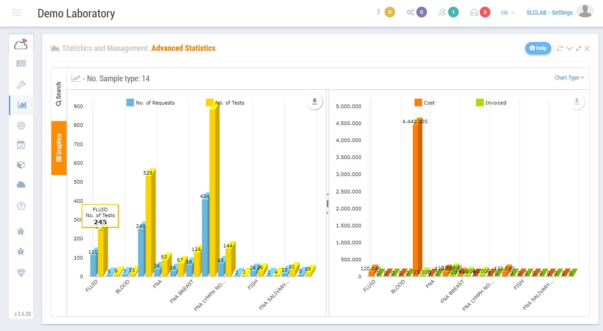Open SLCLAB - Settings link
Screen dimensions: 603x331
[549, 13]
